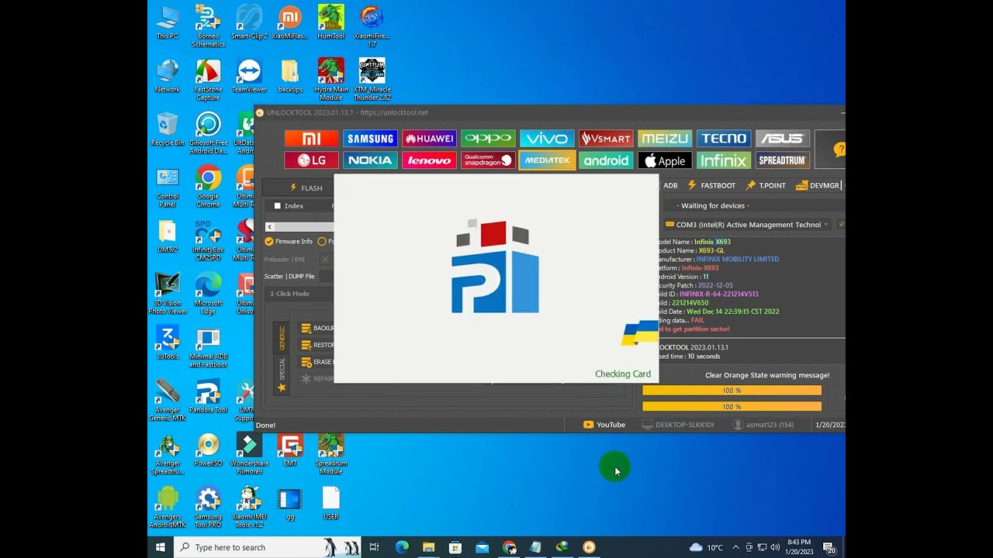Open the Wondershare Filmora9 desktop icon
The image size is (993, 558).
click(x=249, y=454)
